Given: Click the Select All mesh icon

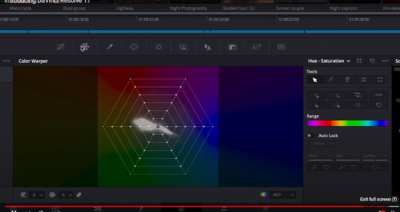Looking at the screenshot, I should coord(358,105).
